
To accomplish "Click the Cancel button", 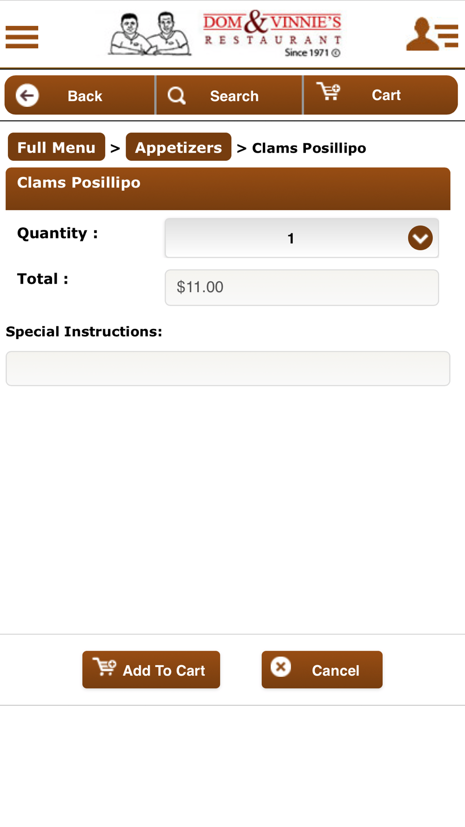I will point(322,670).
